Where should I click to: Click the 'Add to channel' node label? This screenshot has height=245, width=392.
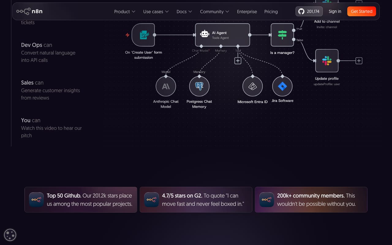click(327, 21)
